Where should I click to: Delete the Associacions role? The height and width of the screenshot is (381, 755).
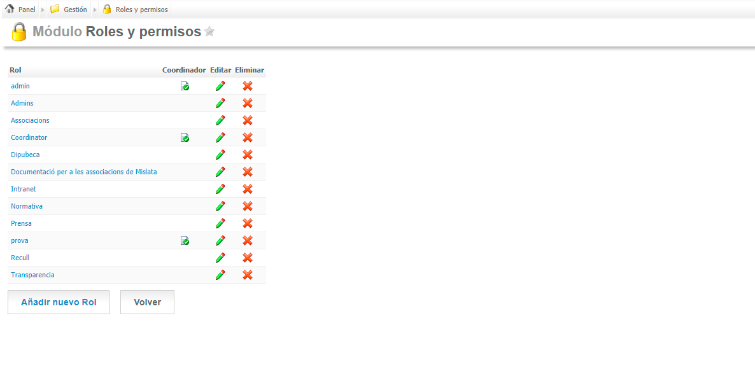click(248, 120)
